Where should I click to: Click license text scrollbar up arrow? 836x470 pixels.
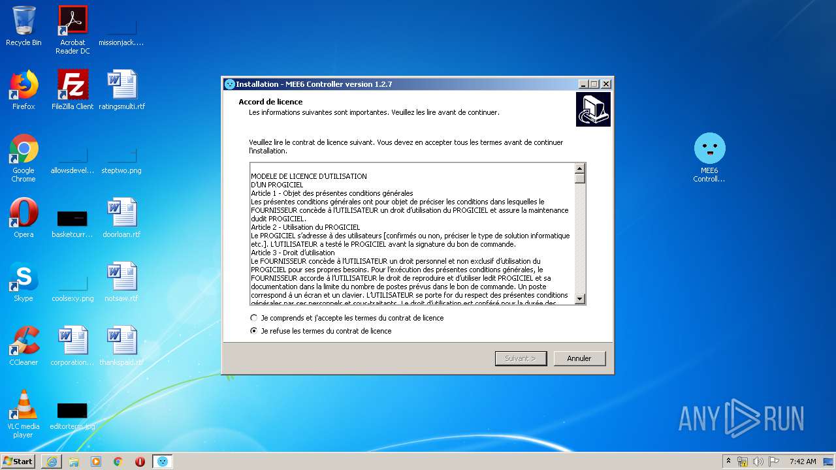[x=580, y=168]
